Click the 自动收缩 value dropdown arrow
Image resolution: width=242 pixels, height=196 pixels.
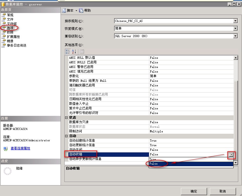tap(231, 155)
